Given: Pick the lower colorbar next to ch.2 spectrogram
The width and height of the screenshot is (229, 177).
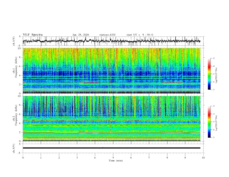Looking at the screenshot, I should 209,122.
